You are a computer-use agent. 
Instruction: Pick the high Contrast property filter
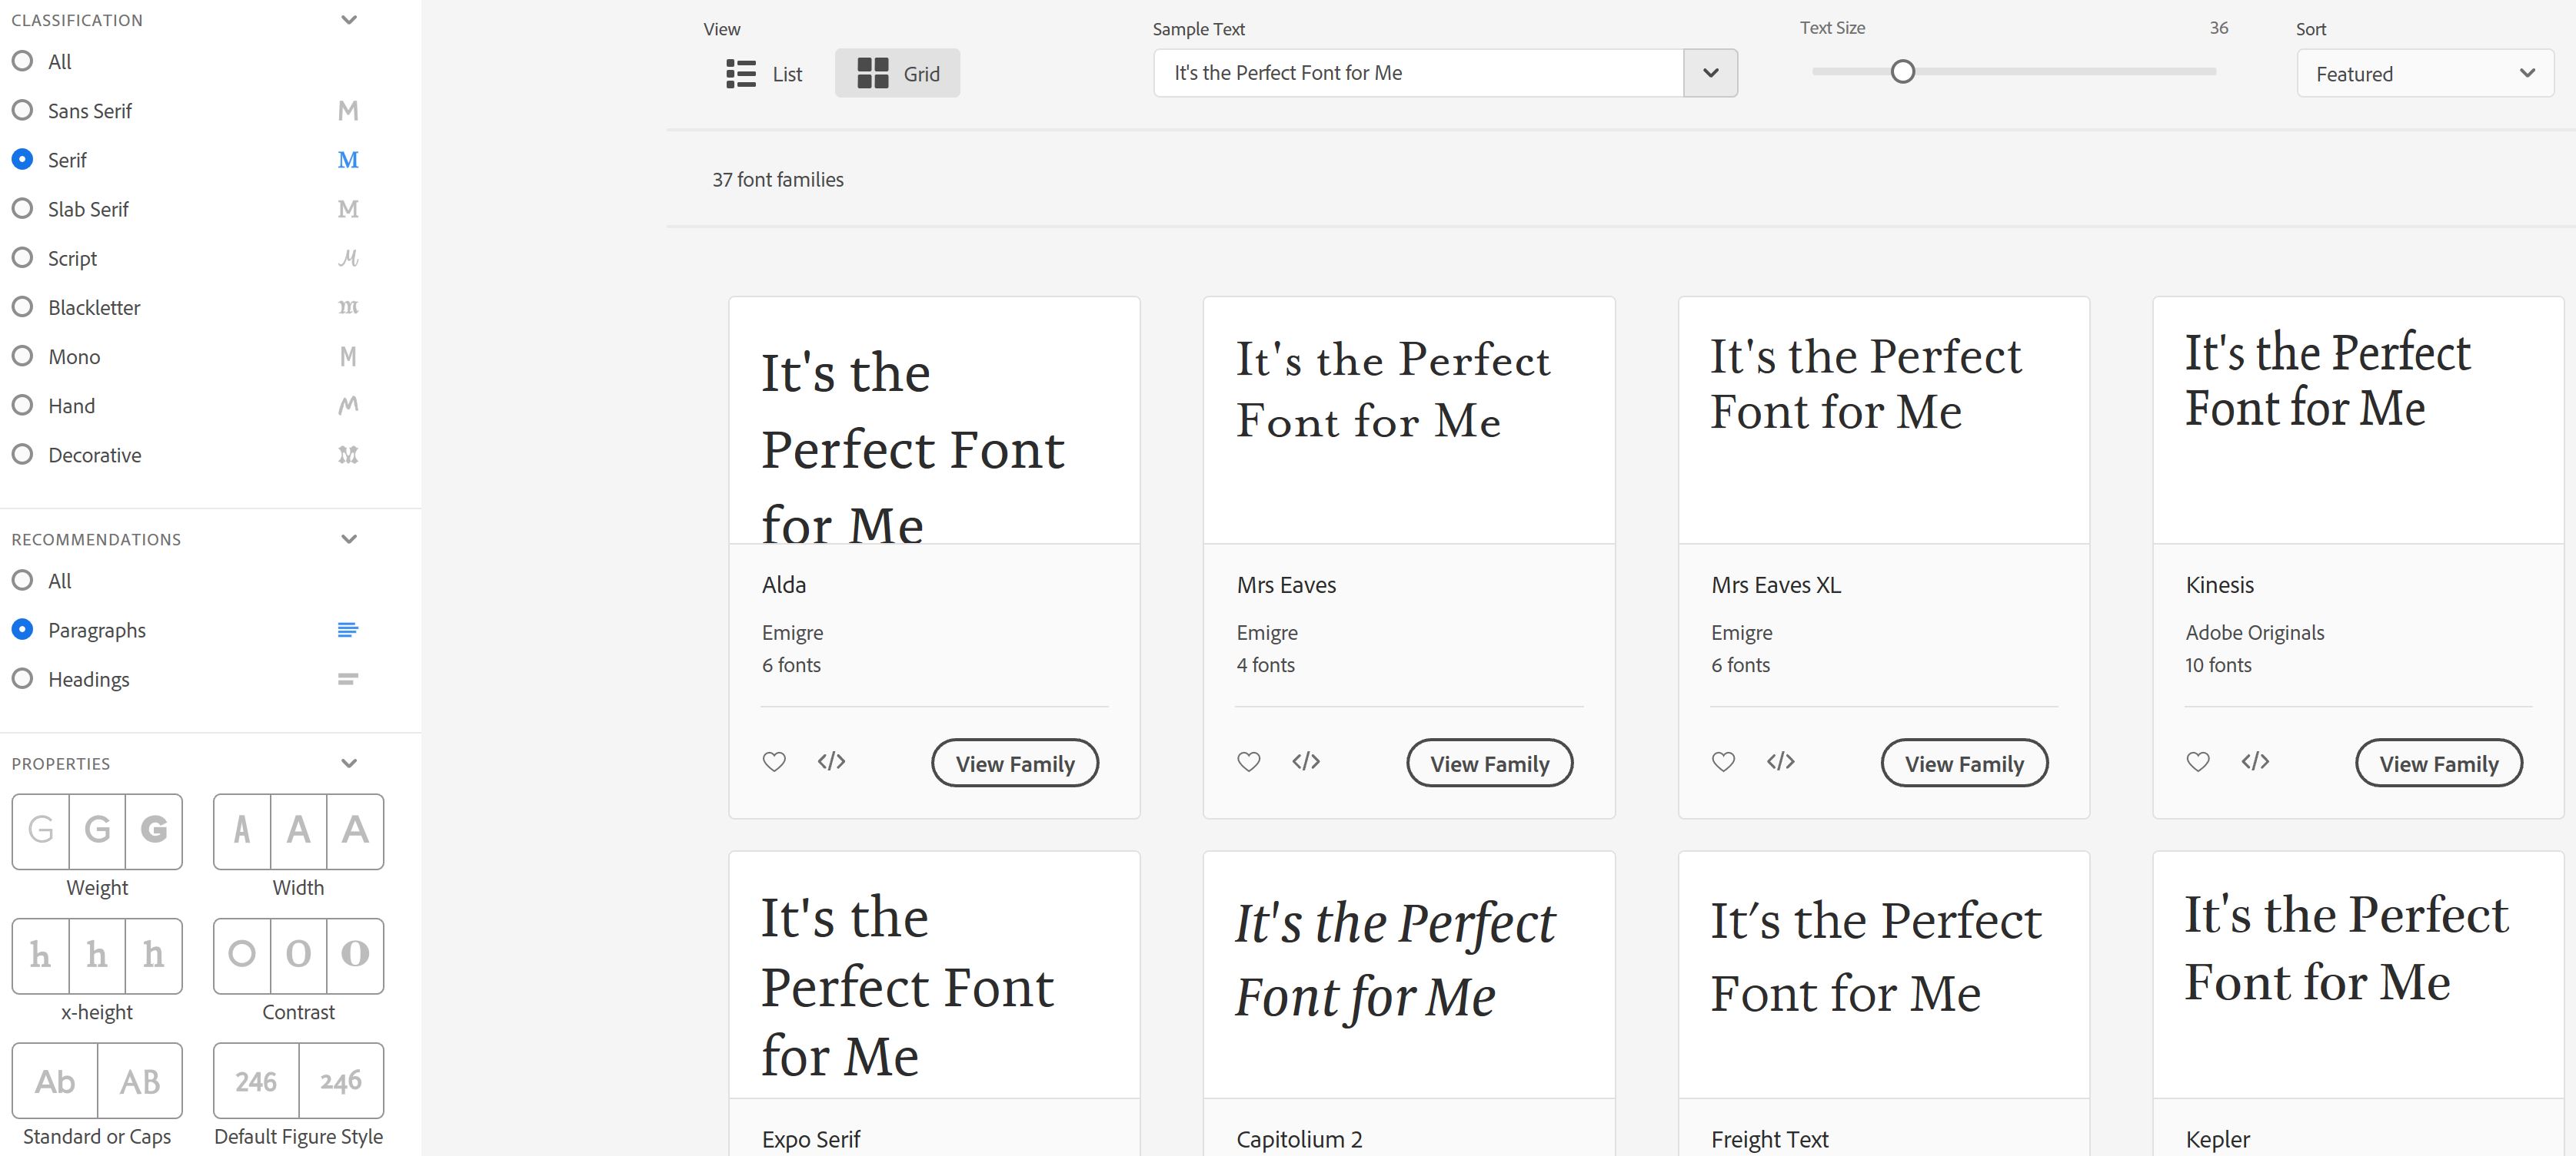pyautogui.click(x=355, y=956)
